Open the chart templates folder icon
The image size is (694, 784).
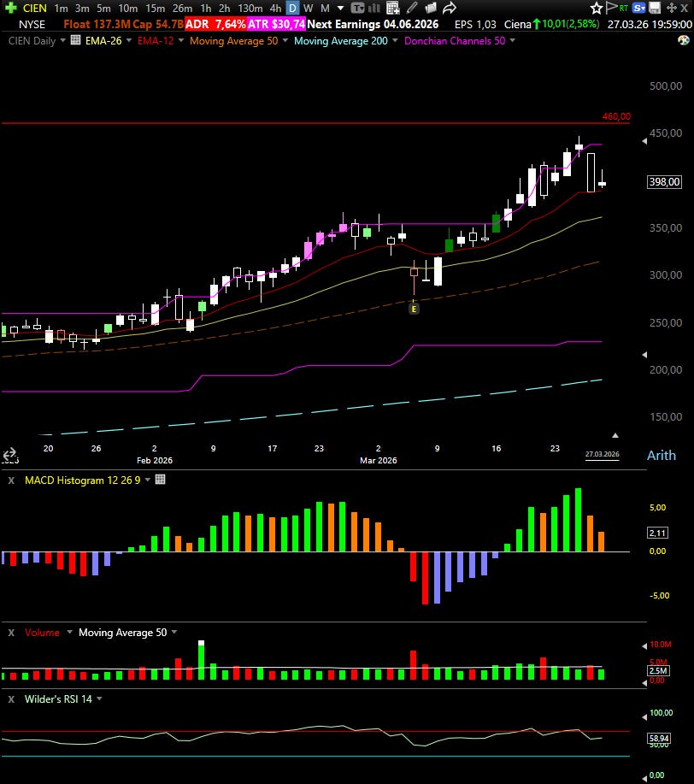[x=430, y=8]
